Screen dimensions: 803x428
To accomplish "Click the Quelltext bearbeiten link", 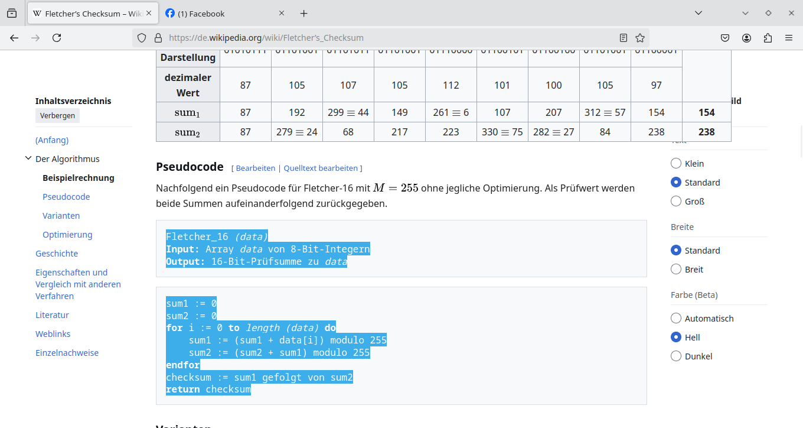I will coord(321,168).
